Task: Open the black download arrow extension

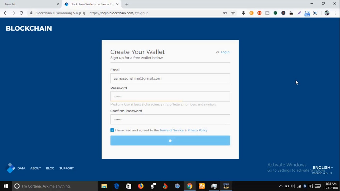Action: pyautogui.click(x=243, y=13)
